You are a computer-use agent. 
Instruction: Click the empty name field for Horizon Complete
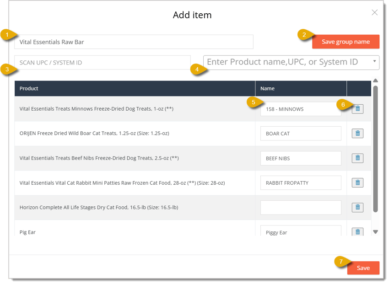click(x=301, y=208)
